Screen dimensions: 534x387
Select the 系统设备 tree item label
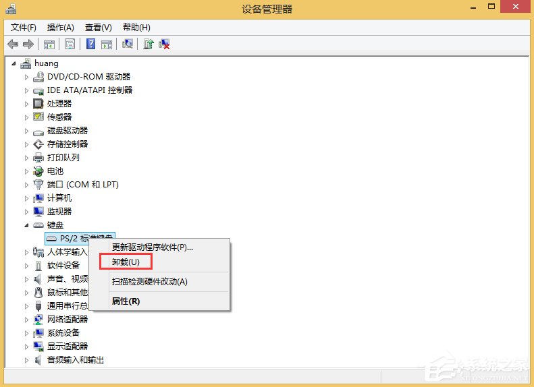(x=63, y=332)
